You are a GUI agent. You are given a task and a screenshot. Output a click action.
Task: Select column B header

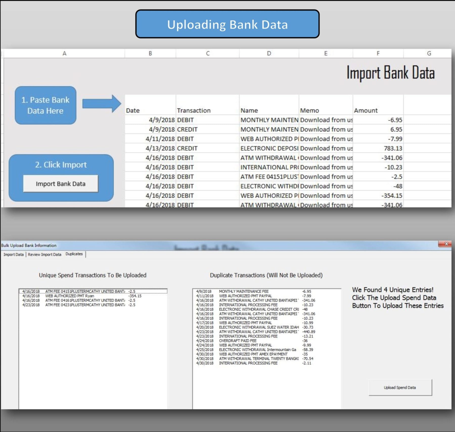(x=150, y=53)
